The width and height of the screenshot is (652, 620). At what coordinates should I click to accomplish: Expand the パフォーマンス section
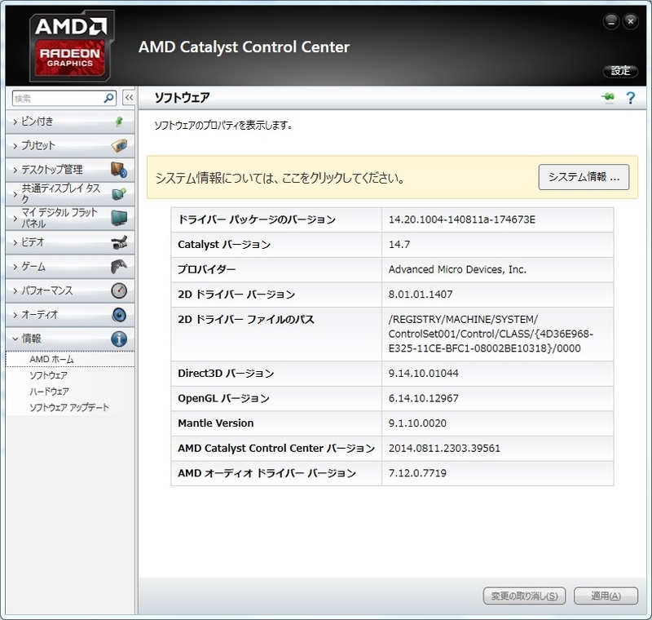click(x=70, y=290)
